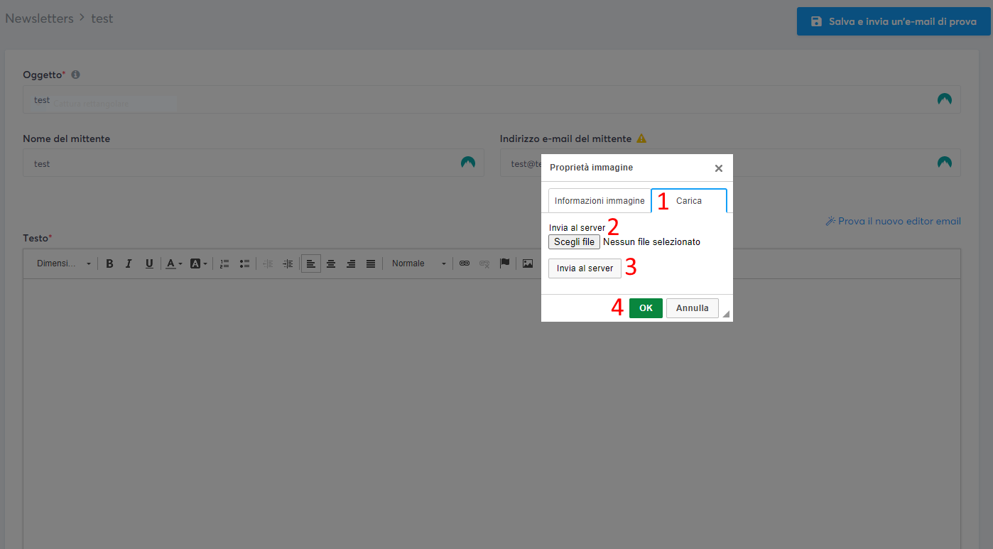The image size is (993, 549).
Task: Open Prova il nuovo editor email
Action: coord(893,221)
